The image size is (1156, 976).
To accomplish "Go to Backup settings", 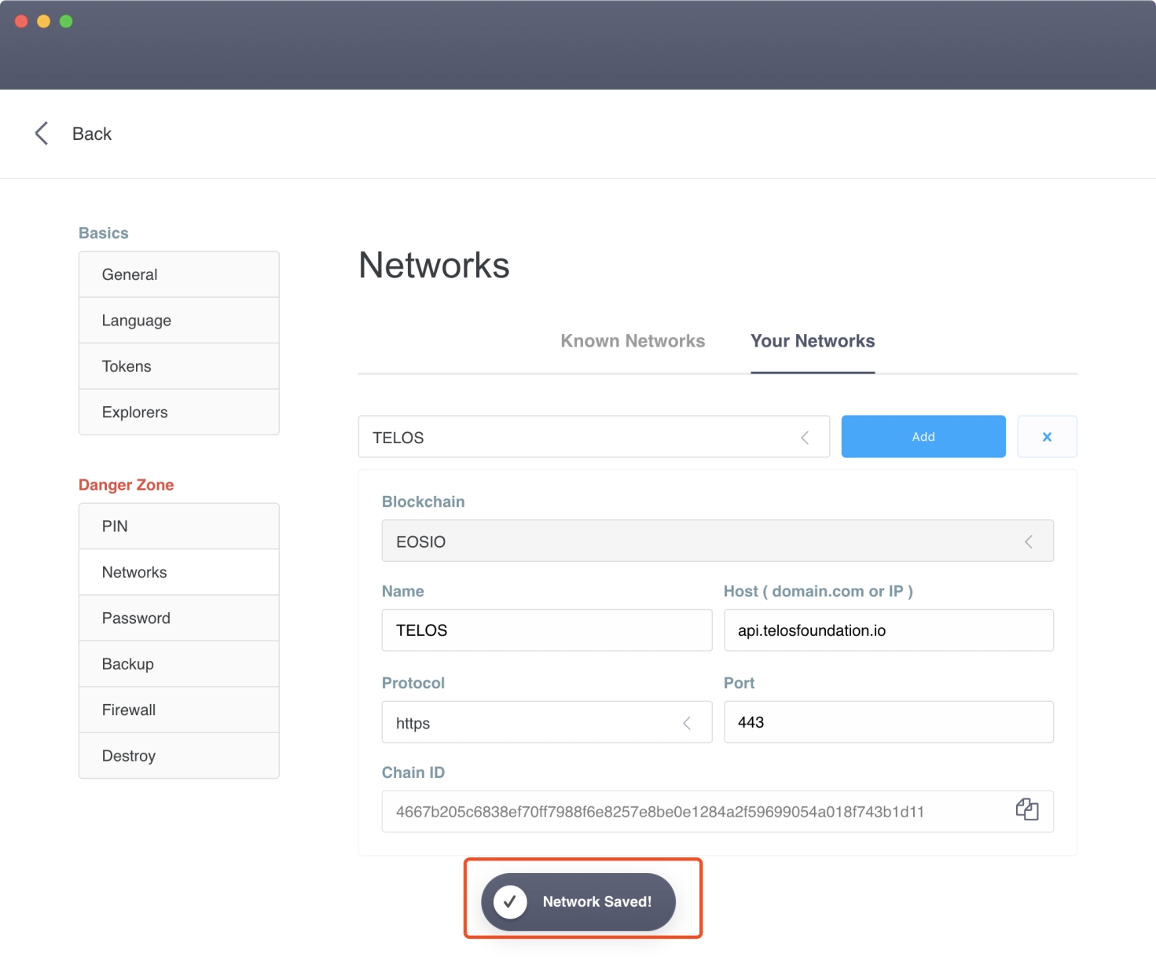I will 179,664.
